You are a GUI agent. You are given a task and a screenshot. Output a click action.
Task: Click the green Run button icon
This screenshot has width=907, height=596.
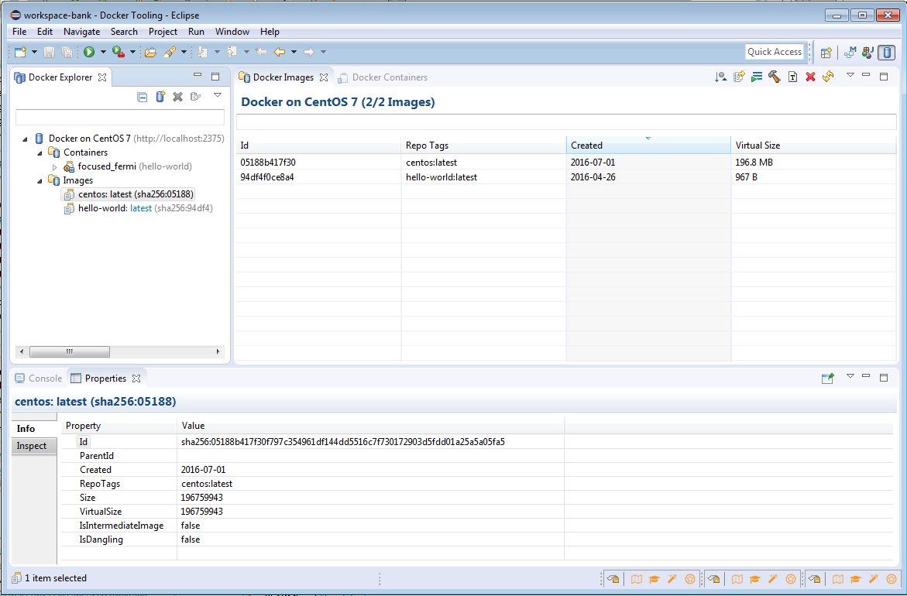pyautogui.click(x=89, y=52)
